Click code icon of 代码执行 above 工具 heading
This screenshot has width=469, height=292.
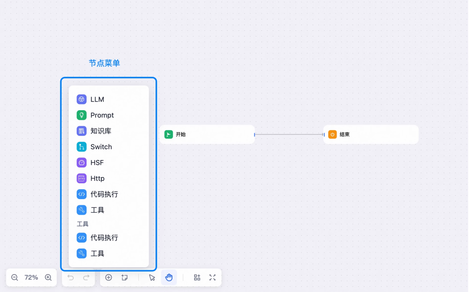click(x=81, y=194)
